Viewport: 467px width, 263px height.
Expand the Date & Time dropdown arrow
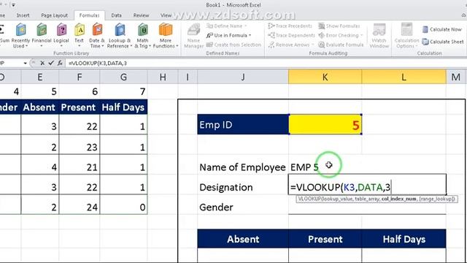(x=103, y=46)
